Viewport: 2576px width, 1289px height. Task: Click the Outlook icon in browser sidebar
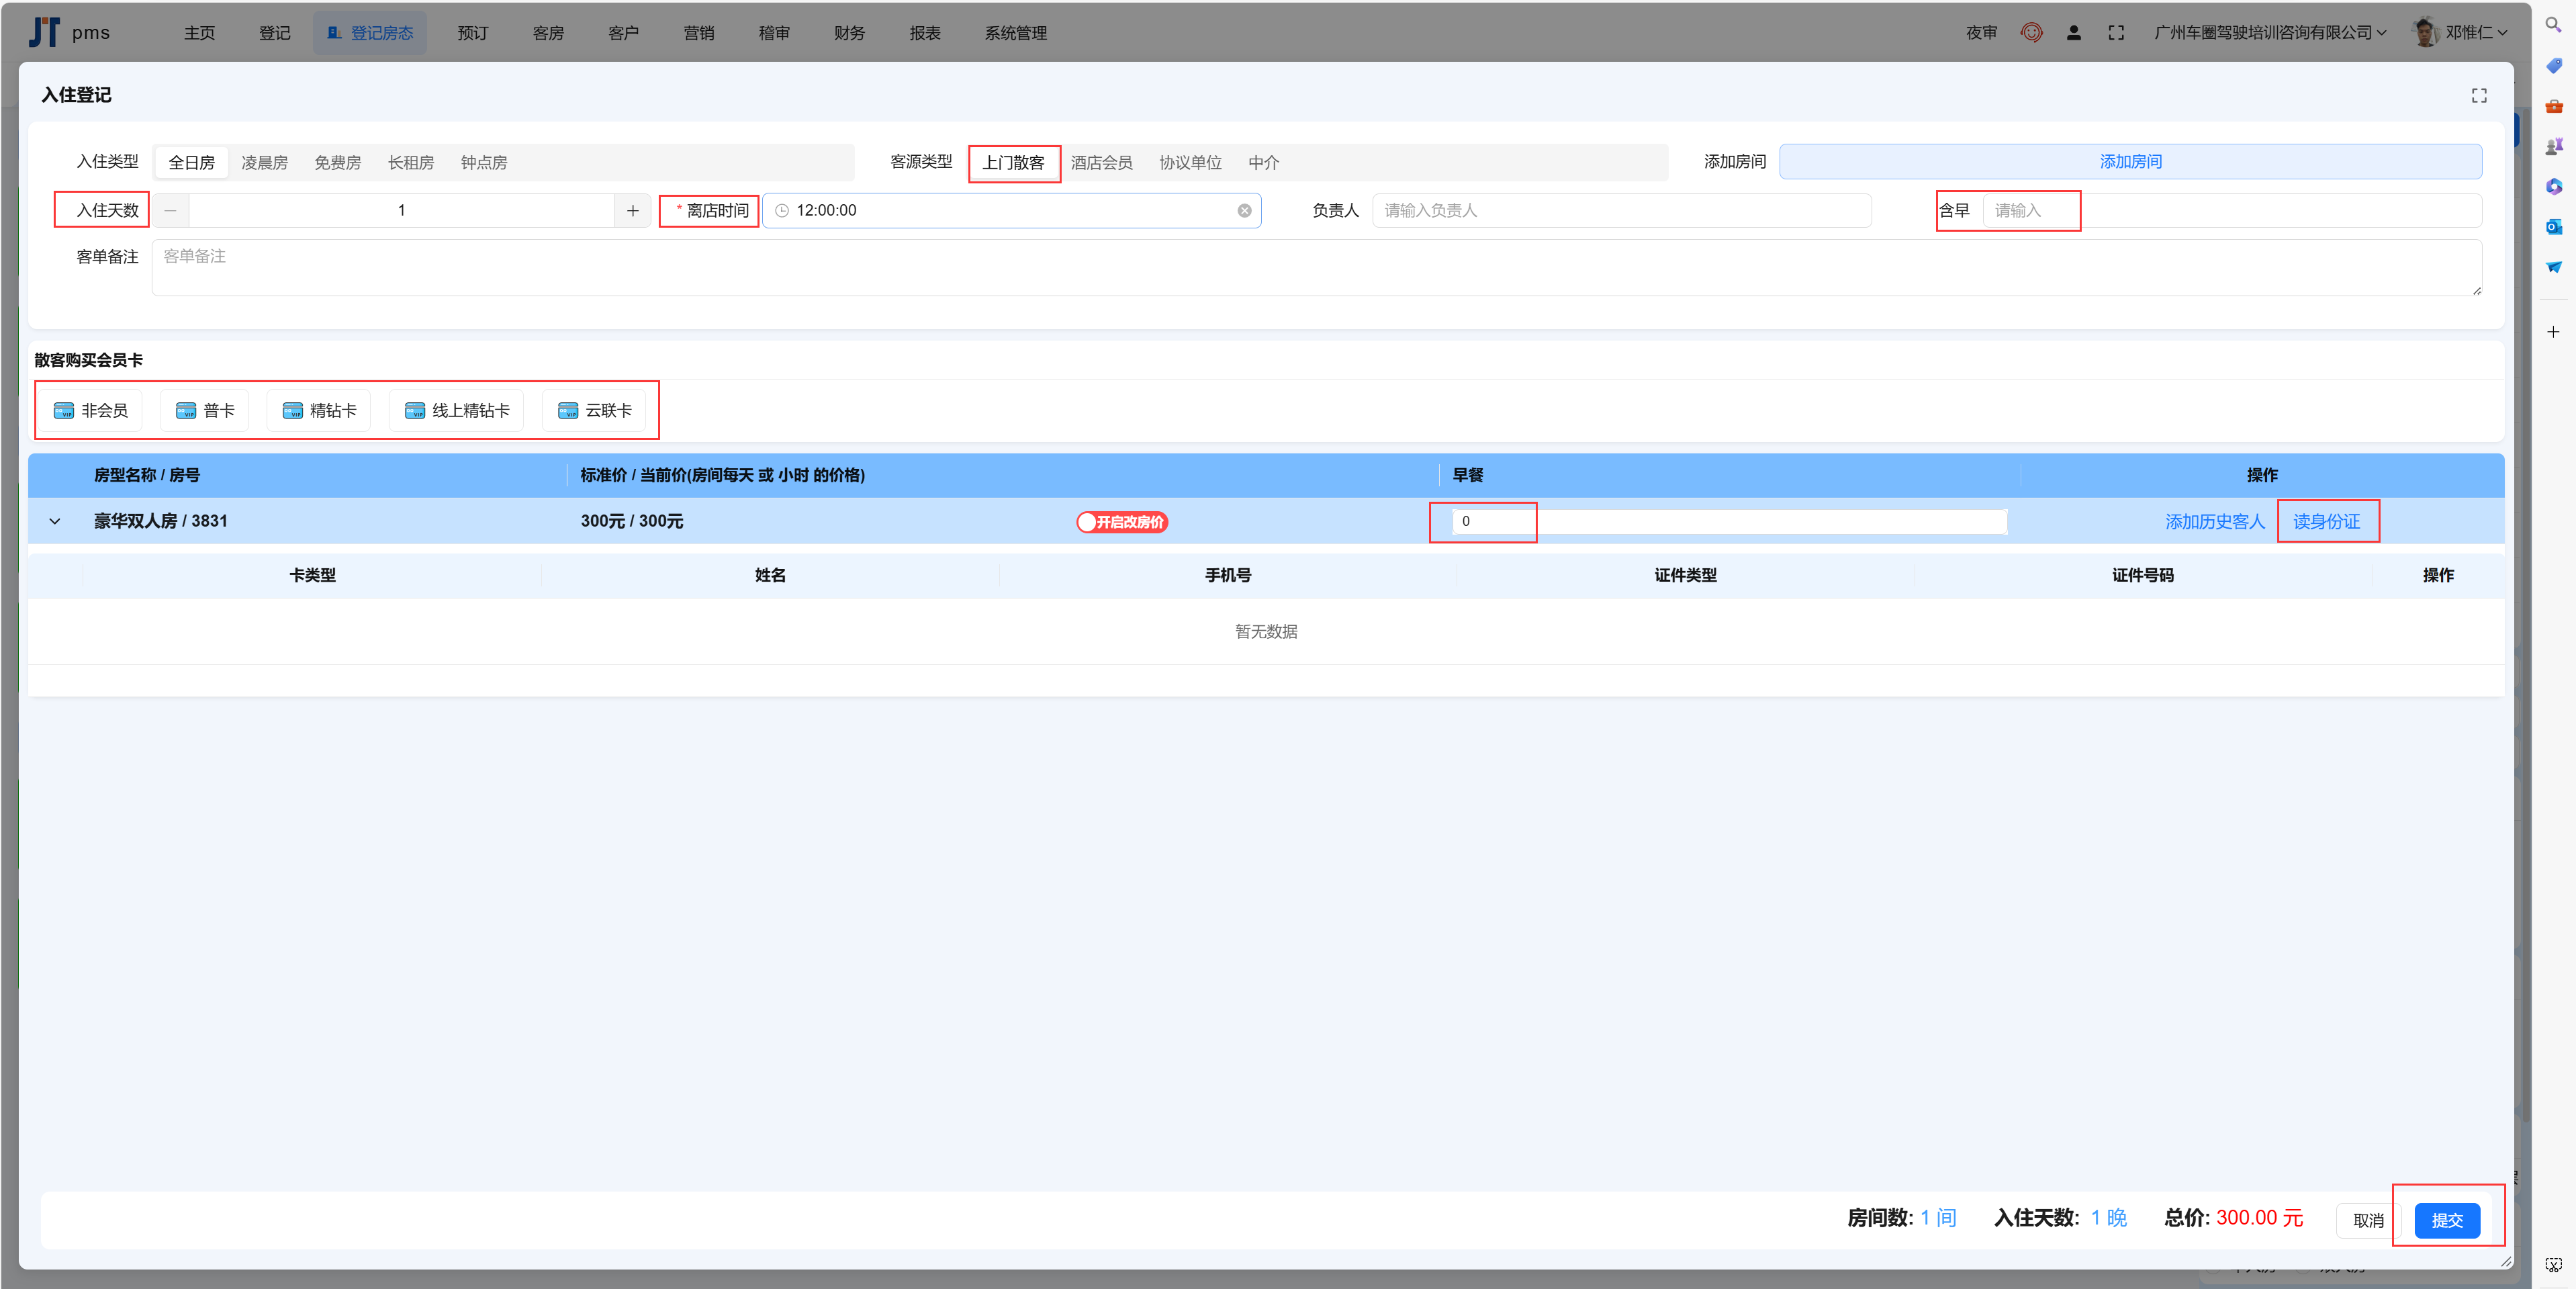pos(2553,227)
